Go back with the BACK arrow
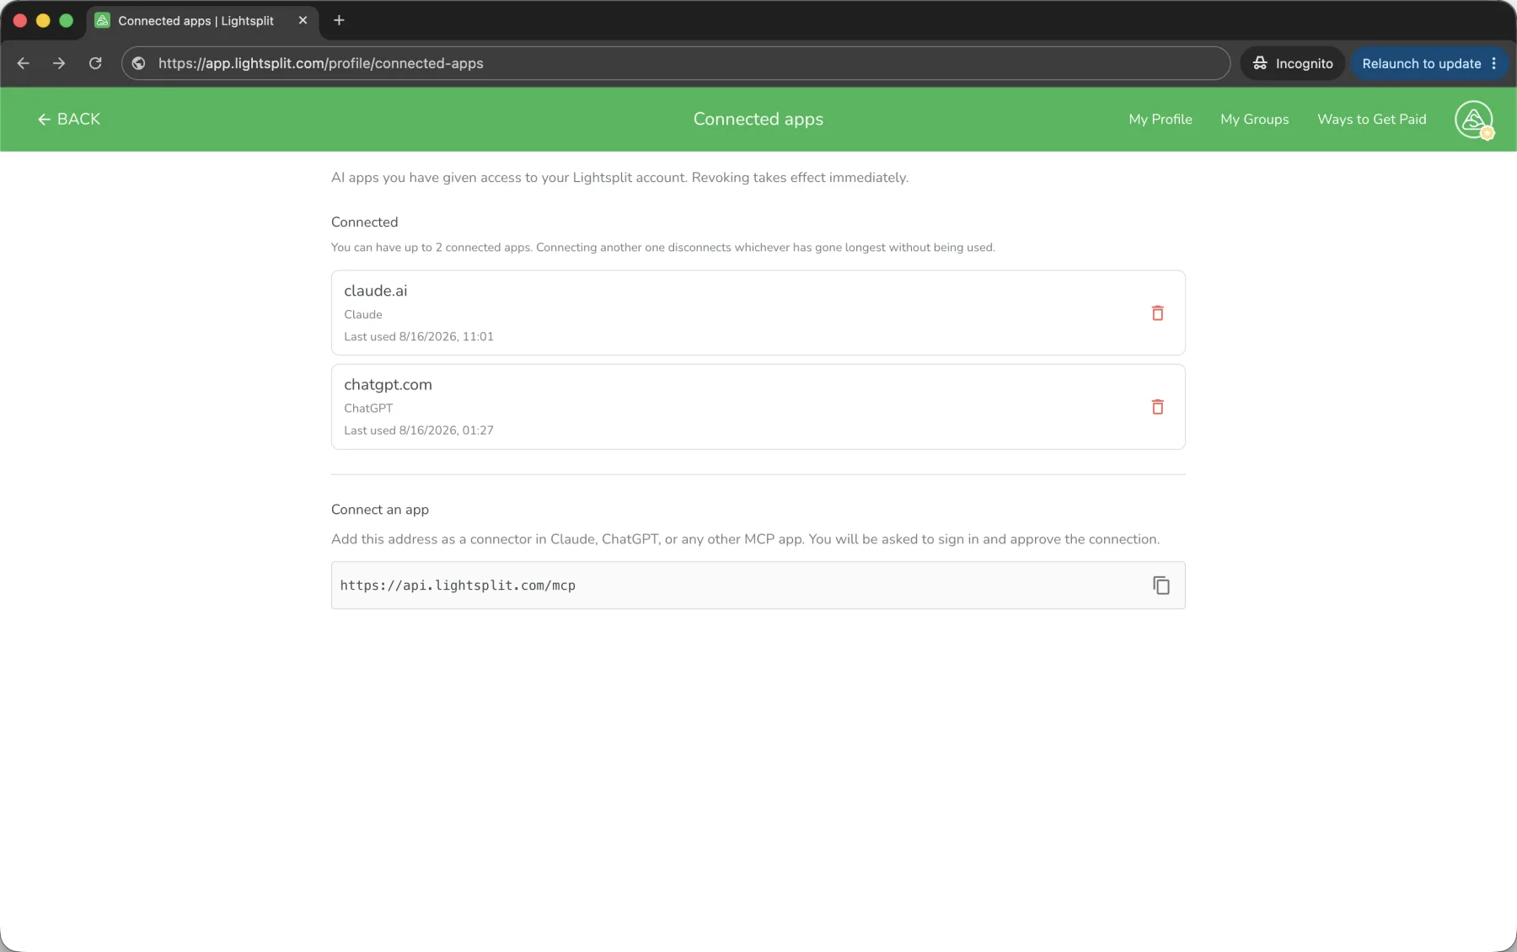Screen dimensions: 1517x952 (69, 120)
